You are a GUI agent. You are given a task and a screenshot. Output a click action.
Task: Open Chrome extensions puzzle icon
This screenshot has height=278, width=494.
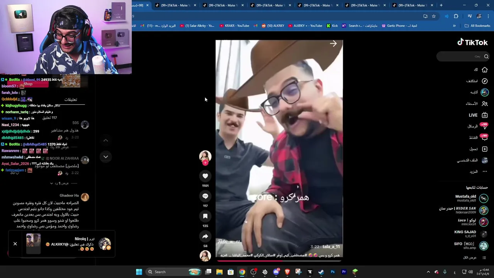456,16
